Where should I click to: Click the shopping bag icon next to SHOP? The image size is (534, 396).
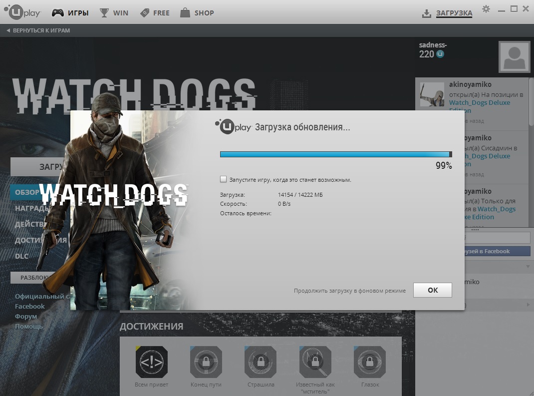coord(185,12)
